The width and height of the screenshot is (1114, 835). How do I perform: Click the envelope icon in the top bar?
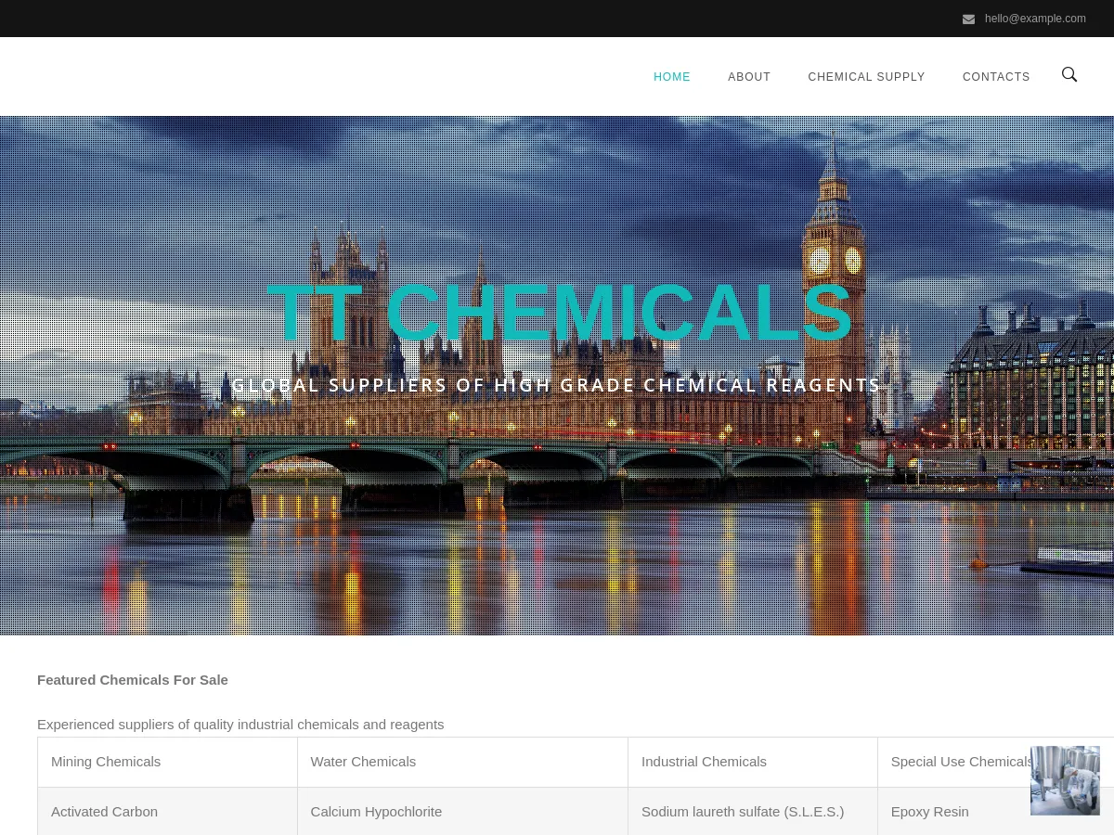click(x=969, y=19)
